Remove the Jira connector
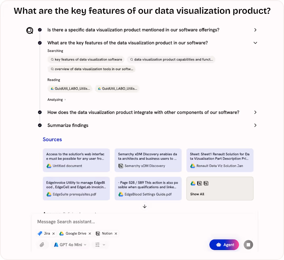This screenshot has height=260, width=284. point(54,234)
